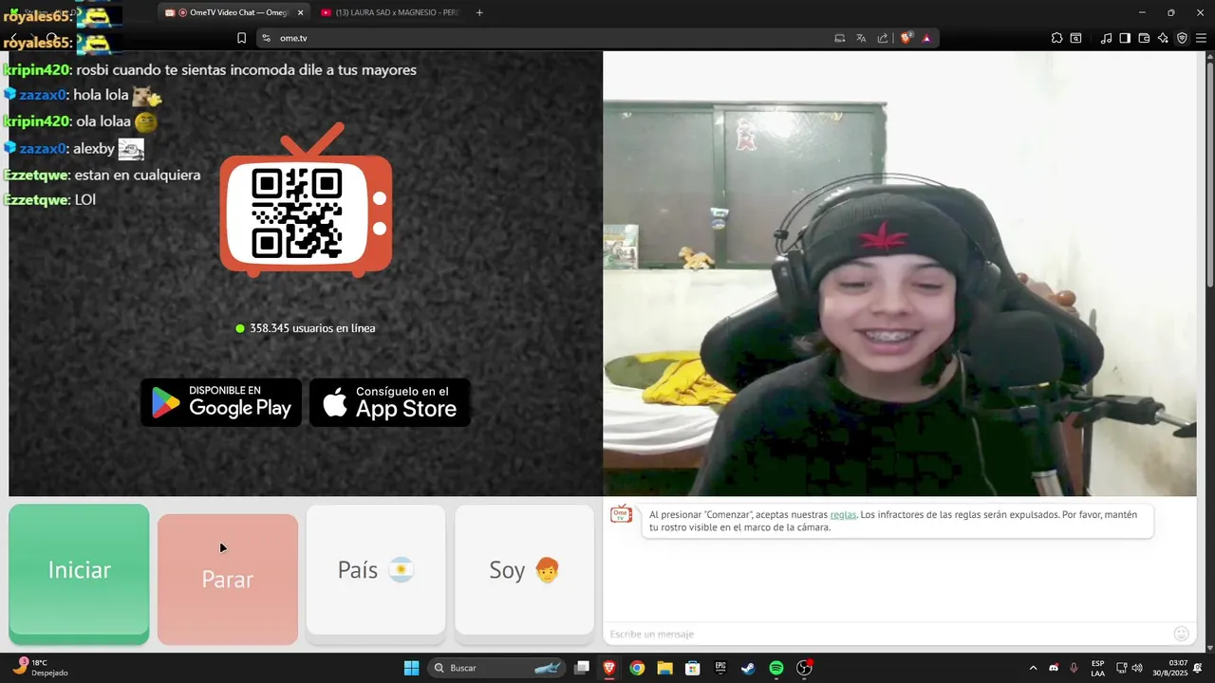The image size is (1215, 683).
Task: Close the OmeTV Video Chat tab
Action: [301, 12]
